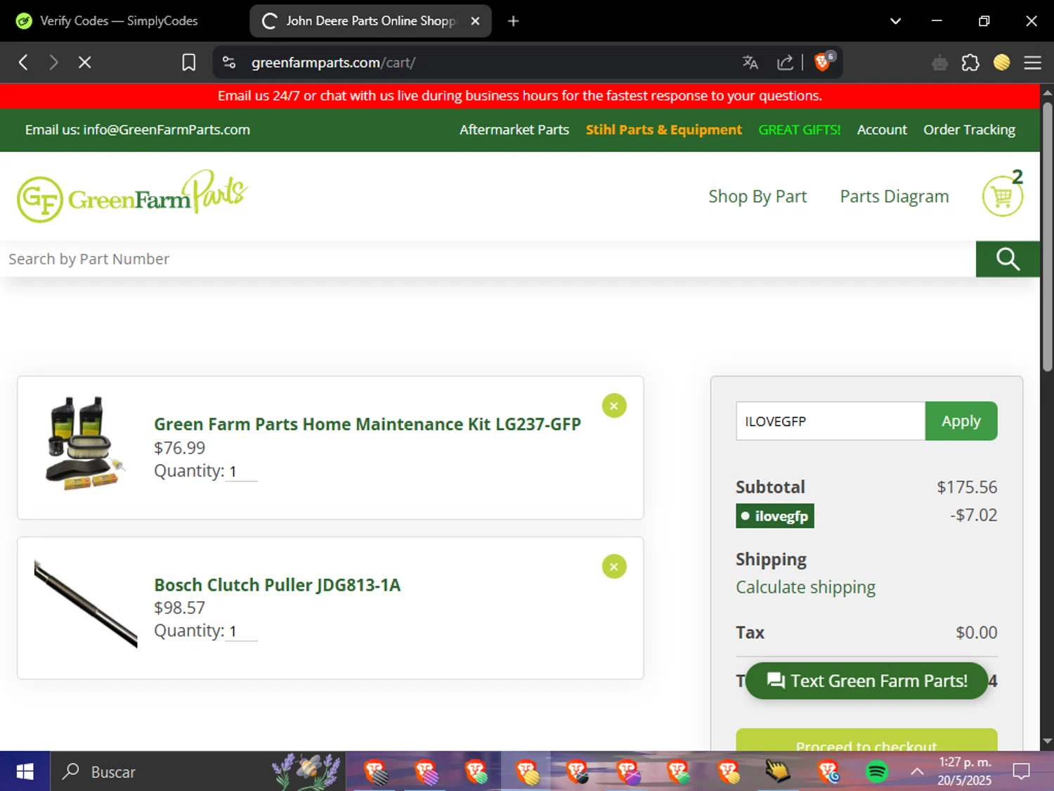1054x791 pixels.
Task: Edit quantity field for Bosch Clutch Puller
Action: pyautogui.click(x=242, y=631)
